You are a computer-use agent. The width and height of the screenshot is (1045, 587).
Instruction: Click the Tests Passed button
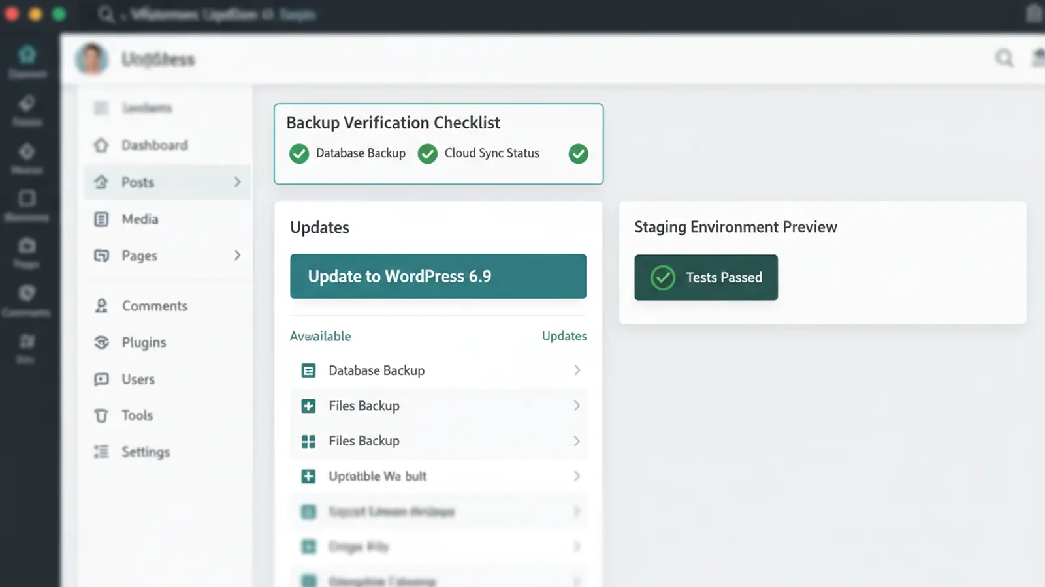pos(706,277)
